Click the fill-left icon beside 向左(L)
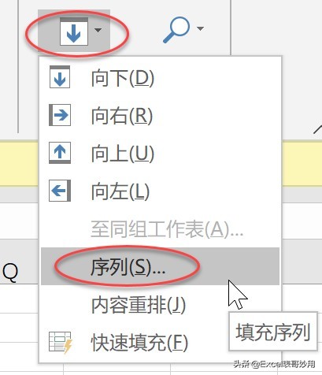The height and width of the screenshot is (375, 322). click(60, 191)
